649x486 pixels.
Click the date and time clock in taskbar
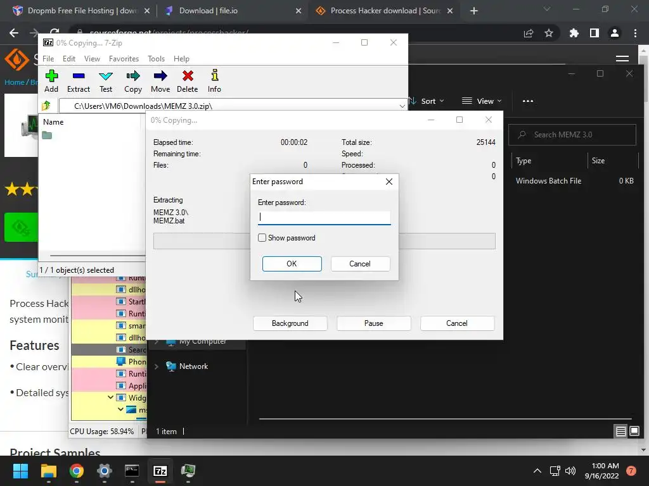tap(601, 471)
